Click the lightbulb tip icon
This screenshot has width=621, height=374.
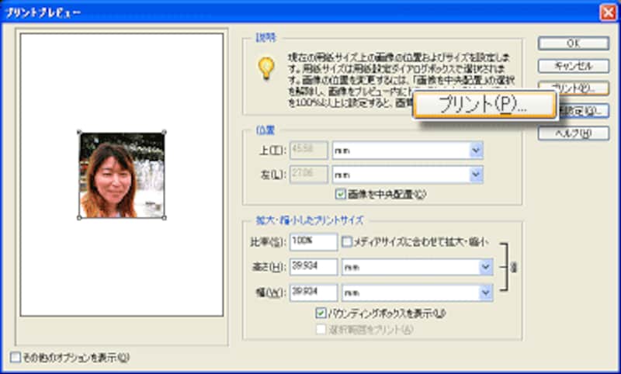[266, 69]
